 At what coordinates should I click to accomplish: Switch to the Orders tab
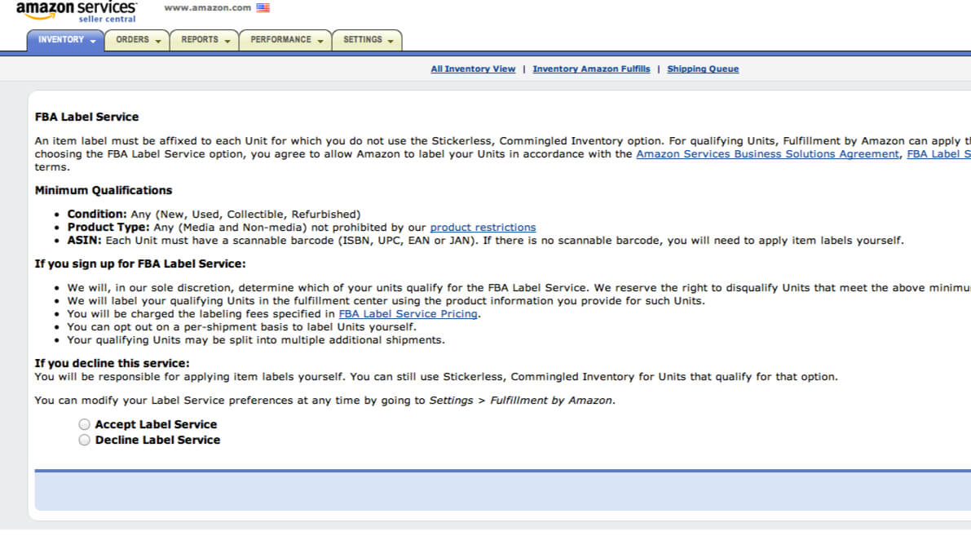(x=132, y=40)
